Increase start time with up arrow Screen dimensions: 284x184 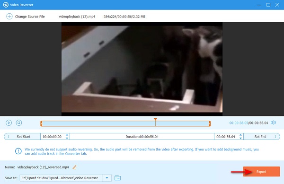click(x=67, y=135)
